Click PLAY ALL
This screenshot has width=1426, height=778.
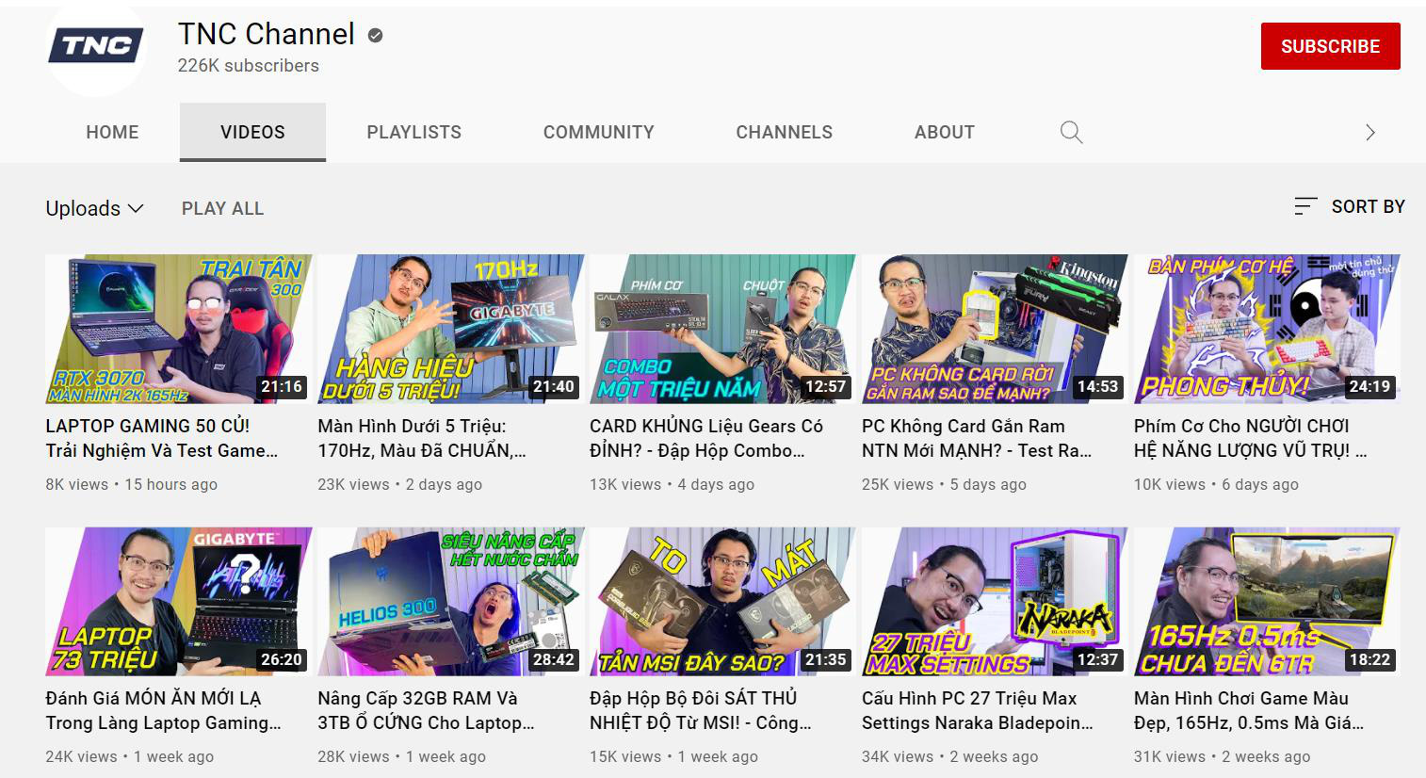(222, 208)
